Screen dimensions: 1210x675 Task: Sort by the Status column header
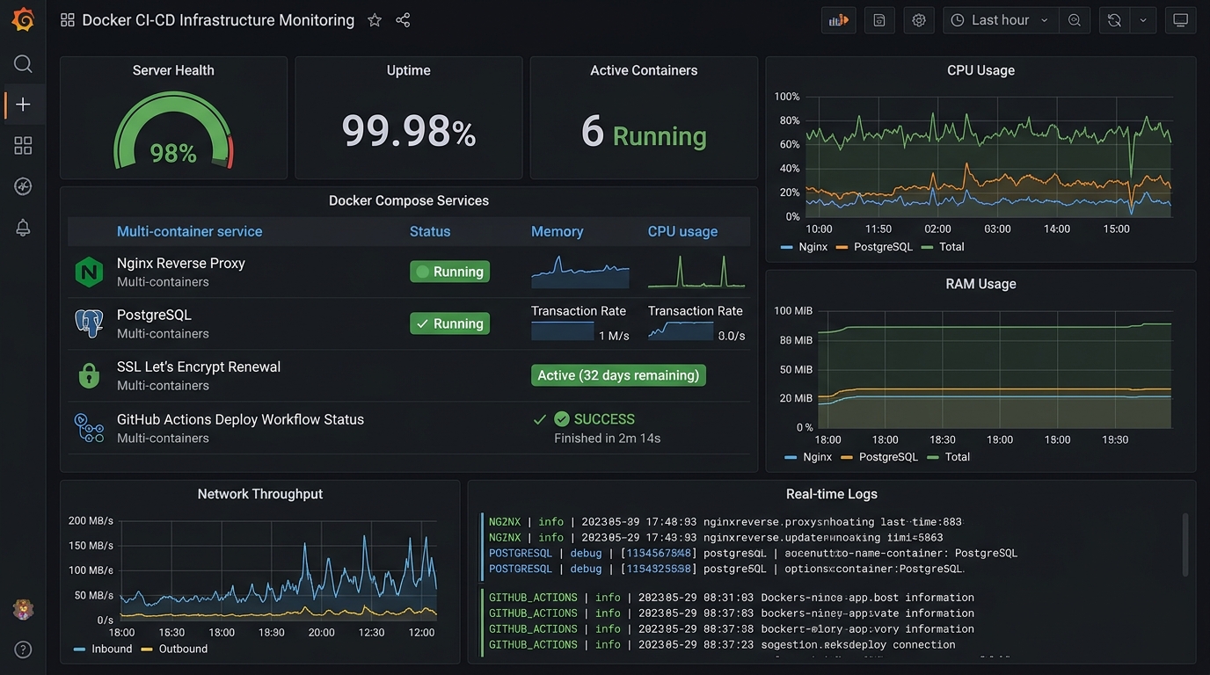[430, 231]
